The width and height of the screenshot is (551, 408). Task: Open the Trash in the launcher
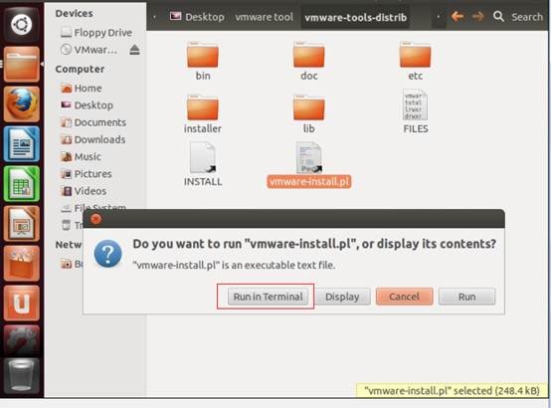tap(22, 375)
